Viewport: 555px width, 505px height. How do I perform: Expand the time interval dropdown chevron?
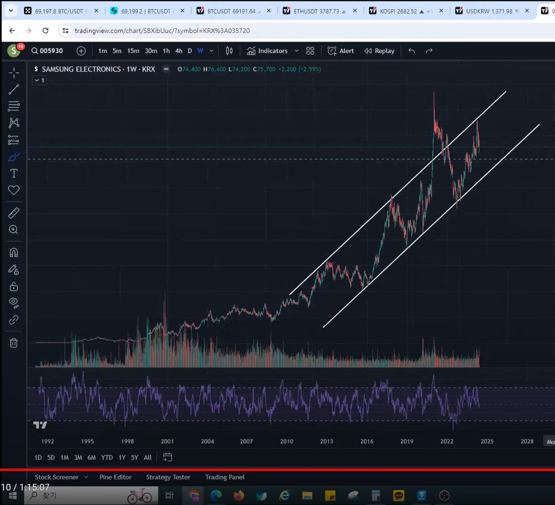click(211, 51)
